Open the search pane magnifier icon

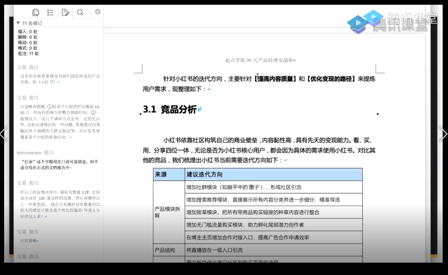click(80, 12)
